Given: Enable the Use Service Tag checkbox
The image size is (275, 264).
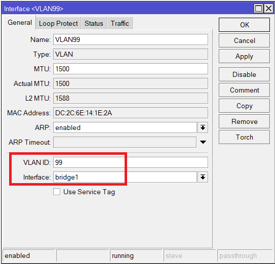Looking at the screenshot, I should pyautogui.click(x=57, y=192).
